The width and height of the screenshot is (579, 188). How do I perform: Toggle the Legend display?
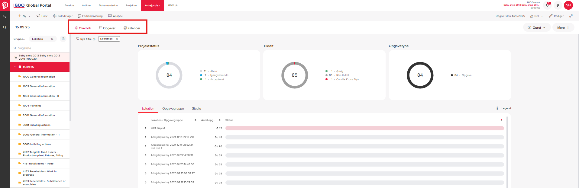point(504,108)
